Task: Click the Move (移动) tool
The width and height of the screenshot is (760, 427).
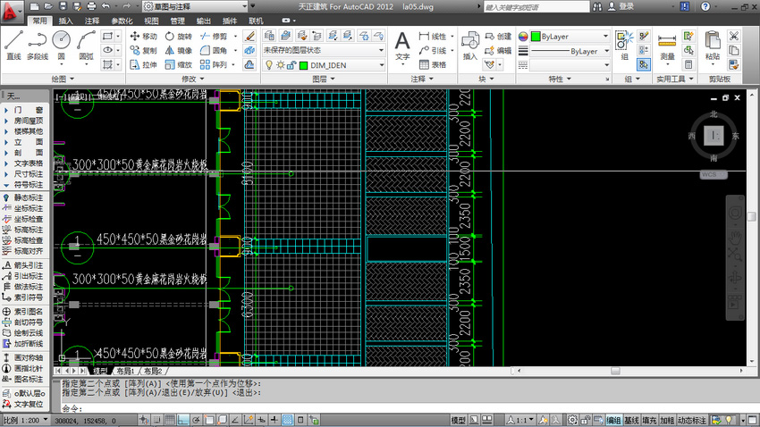Action: click(x=143, y=37)
